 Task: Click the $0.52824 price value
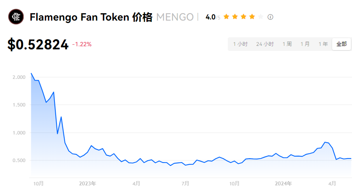pos(38,45)
